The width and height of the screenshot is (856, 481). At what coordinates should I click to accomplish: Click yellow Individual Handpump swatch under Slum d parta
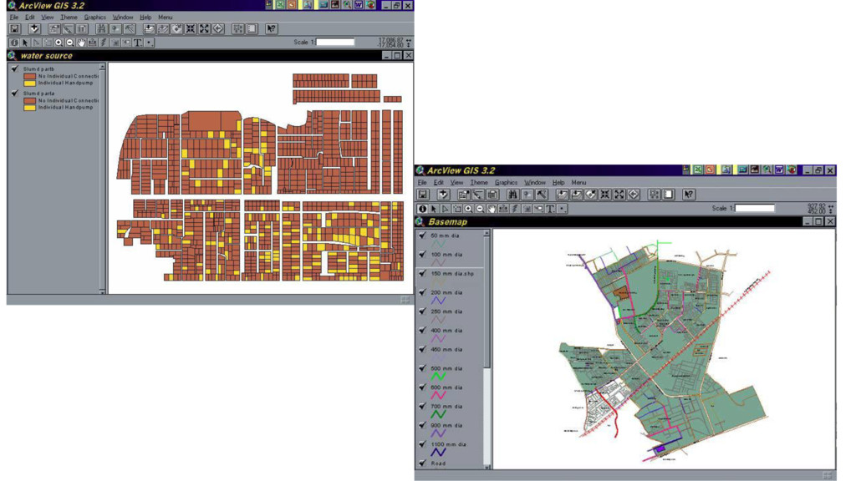pyautogui.click(x=29, y=108)
